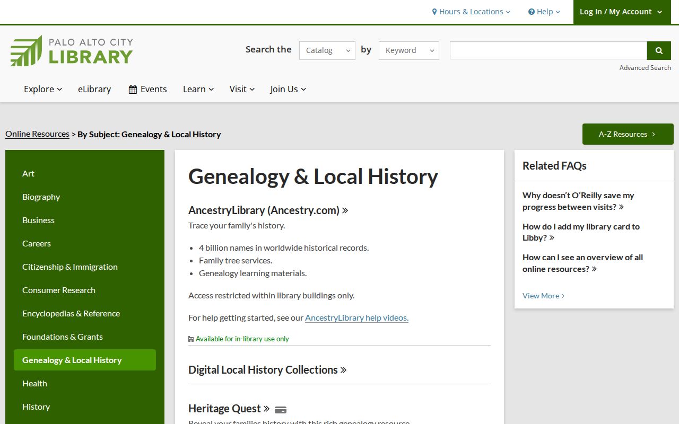679x424 pixels.
Task: Open AncestryLibrary (Ancestry.com) resource heading
Action: click(x=268, y=210)
